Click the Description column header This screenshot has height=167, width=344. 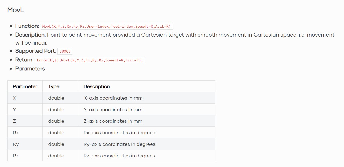97,86
